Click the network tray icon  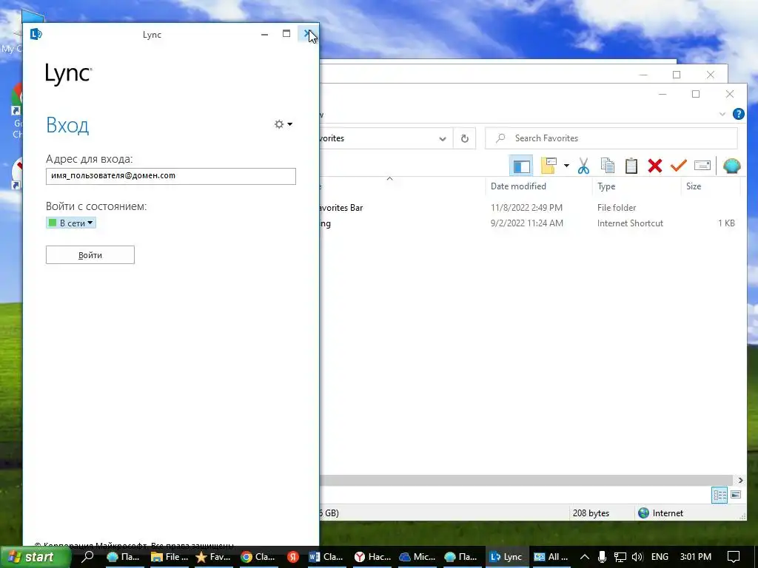tap(620, 557)
